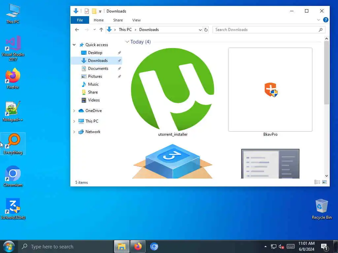The height and width of the screenshot is (253, 338).
Task: Select the Everything search shortcut on the desktop
Action: (13, 144)
